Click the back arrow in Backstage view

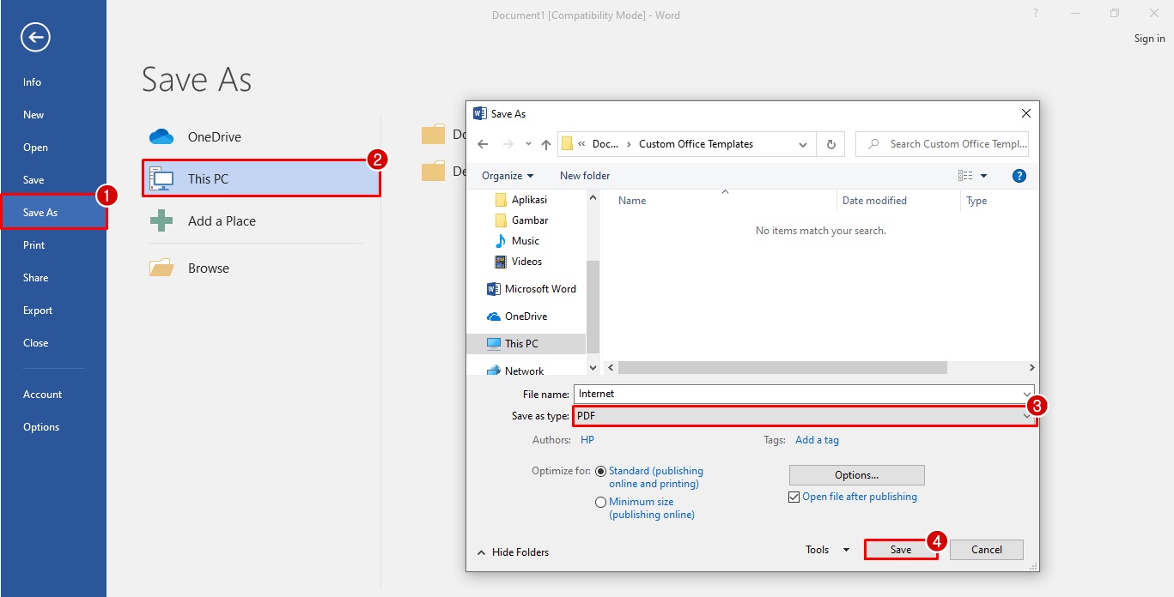[x=34, y=37]
